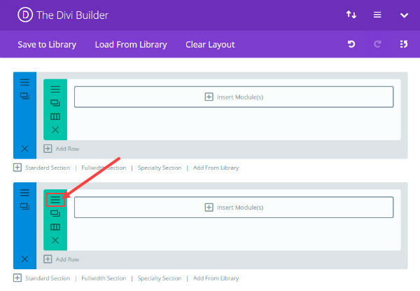This screenshot has height=291, width=420.
Task: Click the Divi logo icon in the header
Action: (x=25, y=15)
